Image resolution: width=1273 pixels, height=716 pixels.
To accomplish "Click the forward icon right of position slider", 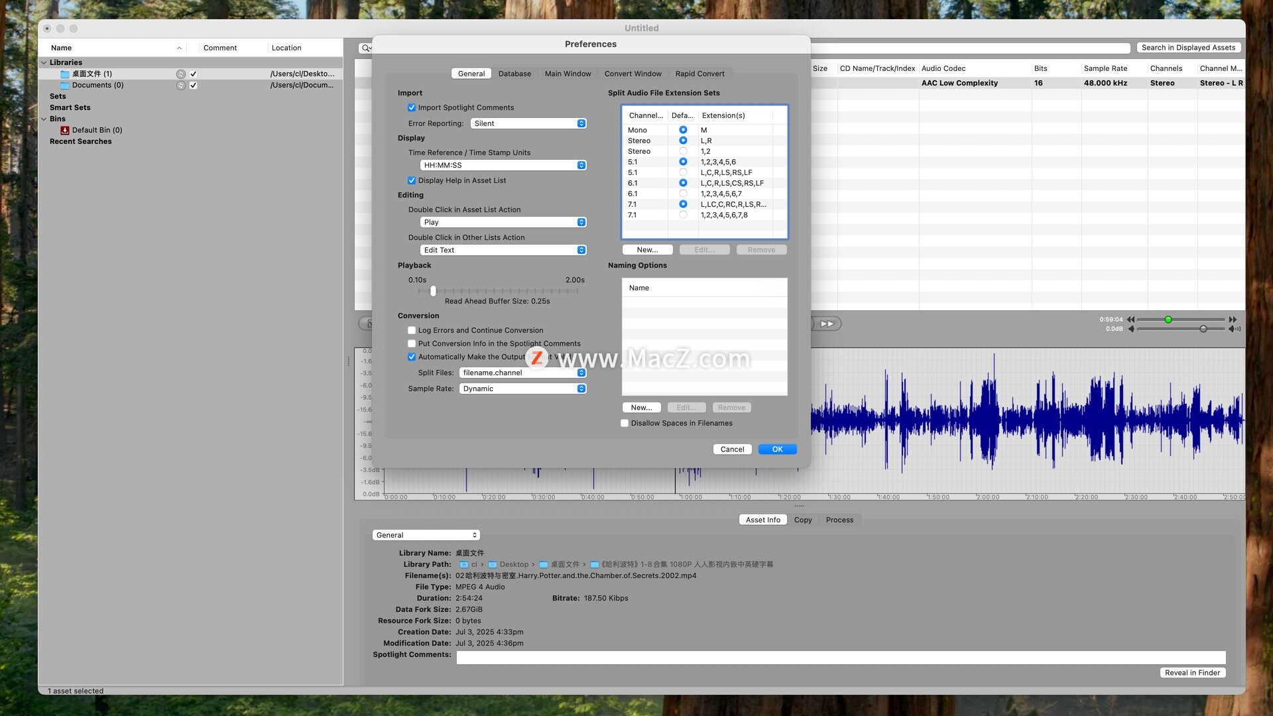I will (1232, 320).
